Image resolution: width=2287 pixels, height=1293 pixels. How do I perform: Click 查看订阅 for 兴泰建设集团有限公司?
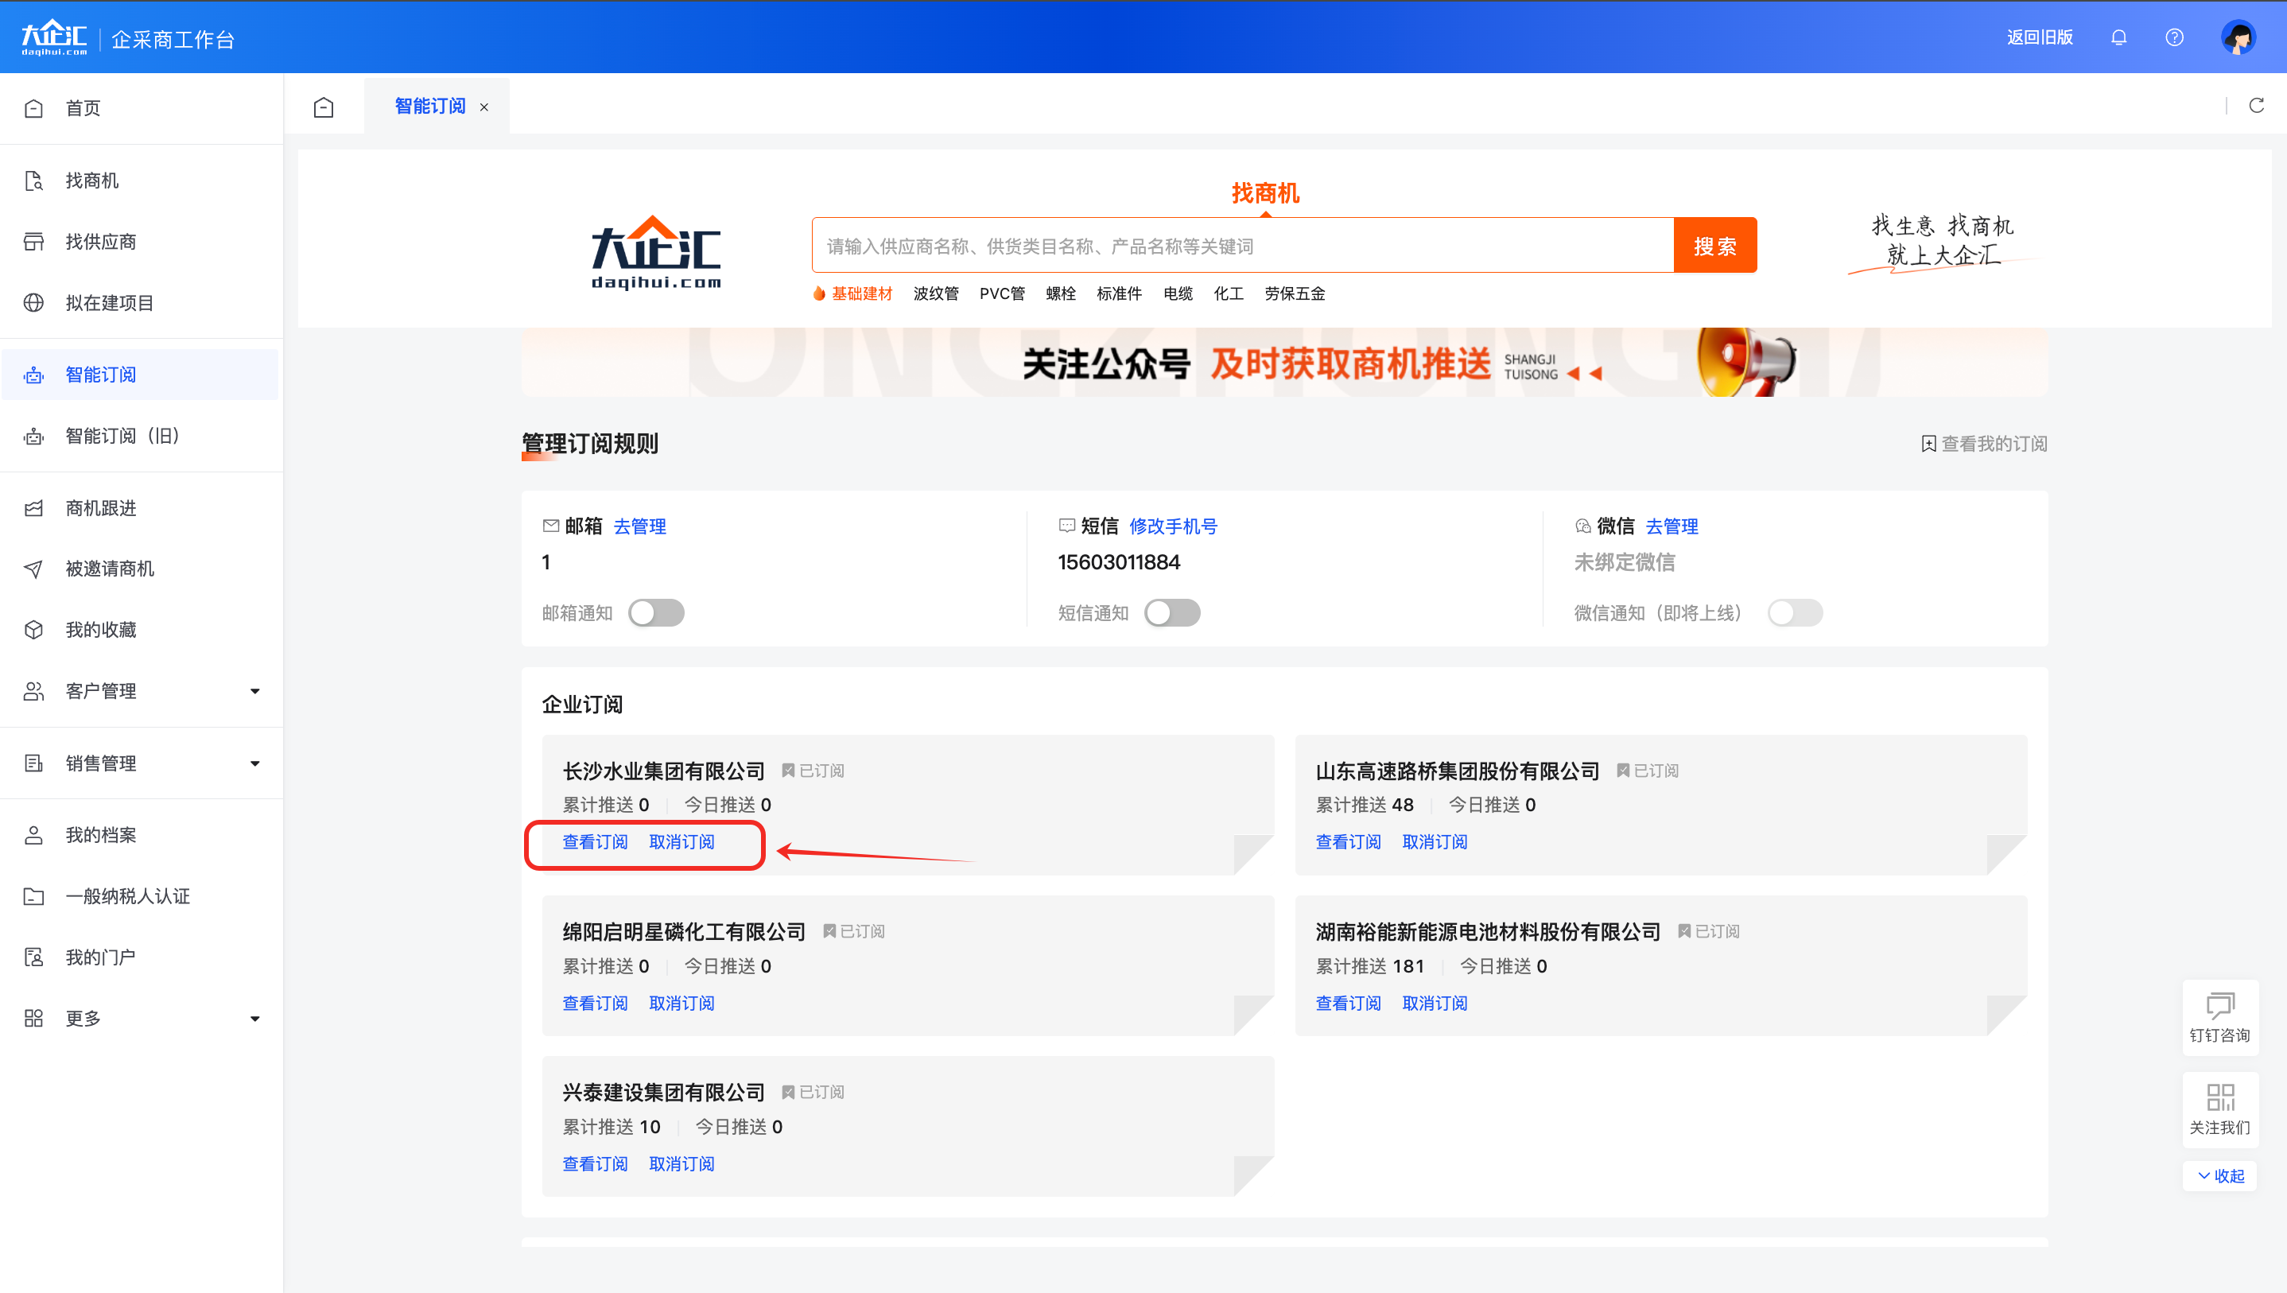tap(595, 1164)
